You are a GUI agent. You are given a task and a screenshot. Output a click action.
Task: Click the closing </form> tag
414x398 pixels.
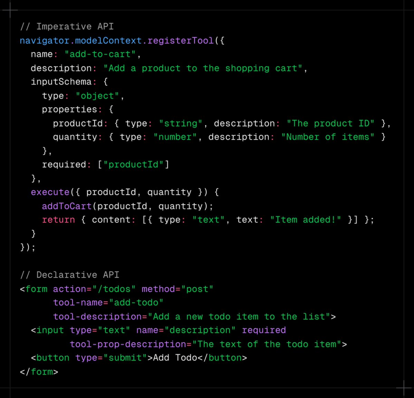coord(39,372)
